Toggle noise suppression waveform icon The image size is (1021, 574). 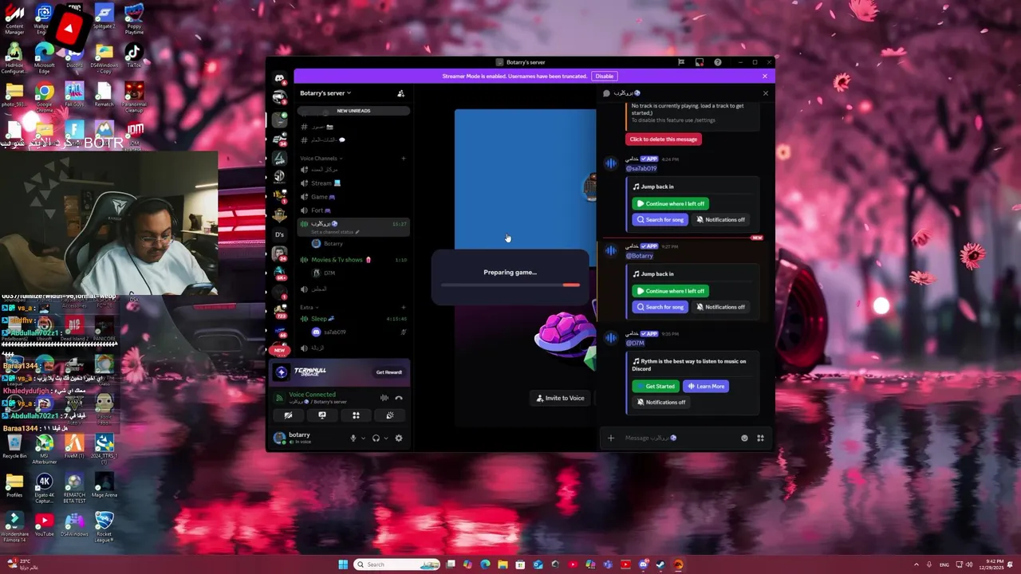click(x=384, y=398)
